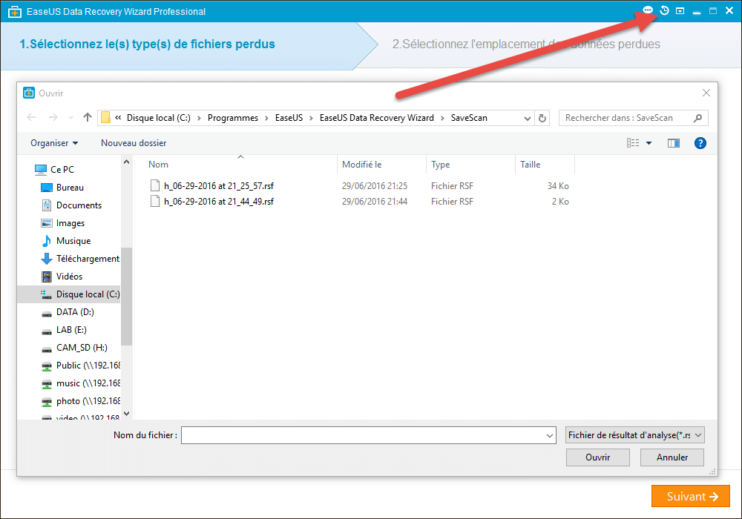Viewport: 742px width, 519px height.
Task: Sort files by Modifié le column
Action: click(381, 165)
